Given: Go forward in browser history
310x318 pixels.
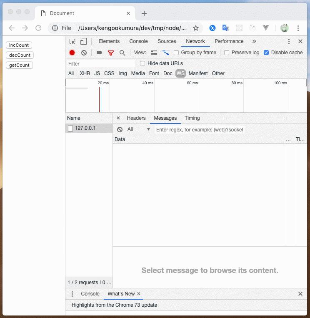Looking at the screenshot, I should [25, 28].
